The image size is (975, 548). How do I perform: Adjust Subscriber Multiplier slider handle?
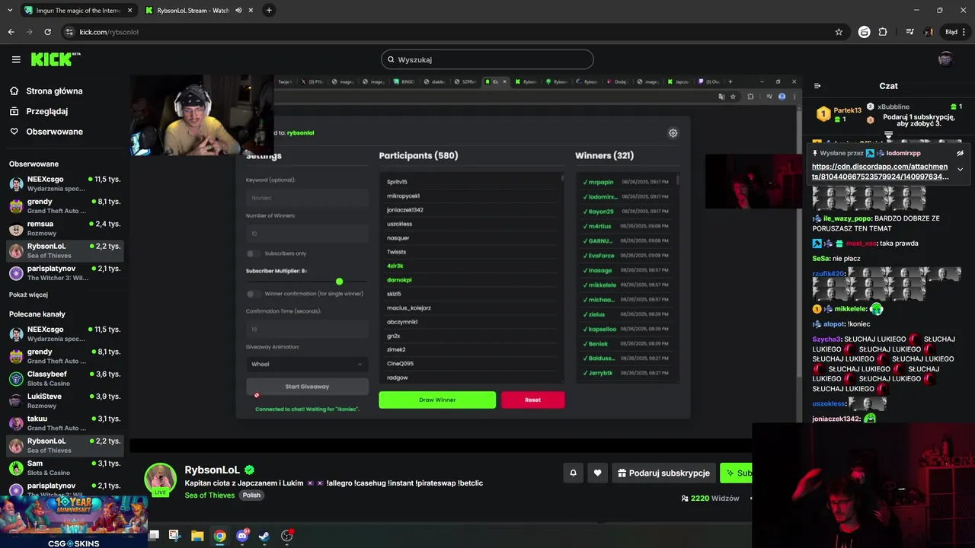[x=339, y=282]
